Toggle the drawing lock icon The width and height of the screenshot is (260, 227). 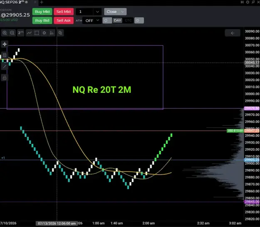click(x=5, y=78)
